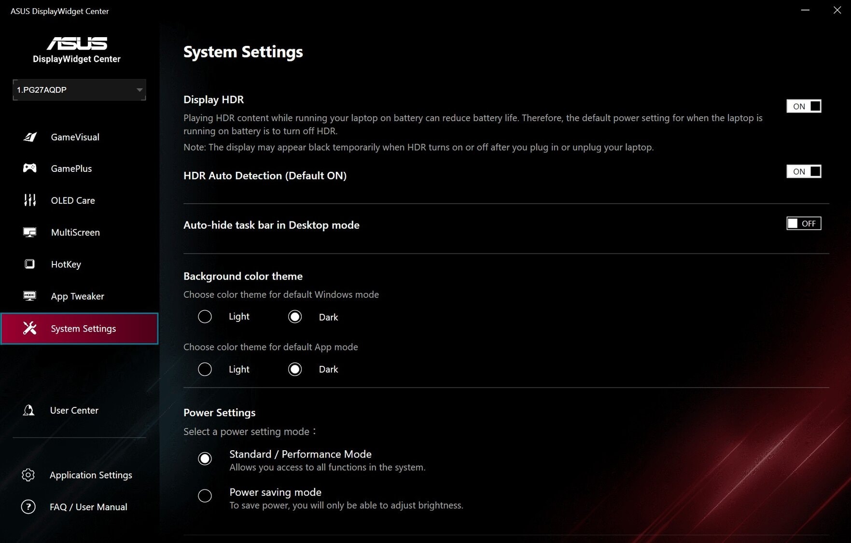This screenshot has width=851, height=543.
Task: Select Standard / Performance Mode radio button
Action: click(x=205, y=459)
